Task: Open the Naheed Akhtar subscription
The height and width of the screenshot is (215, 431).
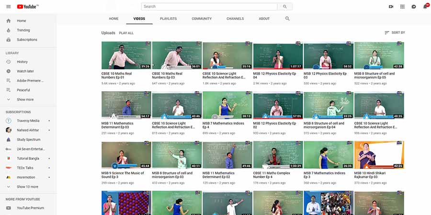Action: [28, 130]
